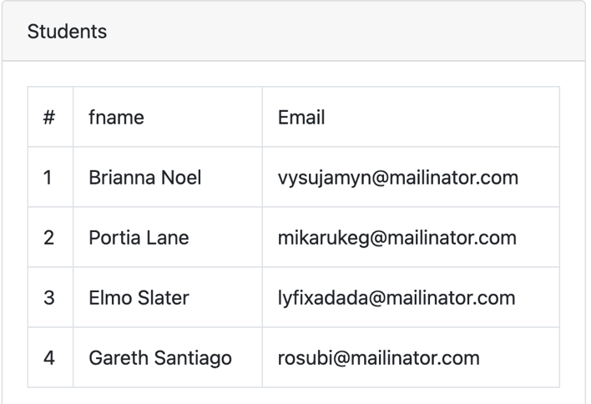The height and width of the screenshot is (404, 591).
Task: Click the fname column header
Action: click(x=168, y=117)
